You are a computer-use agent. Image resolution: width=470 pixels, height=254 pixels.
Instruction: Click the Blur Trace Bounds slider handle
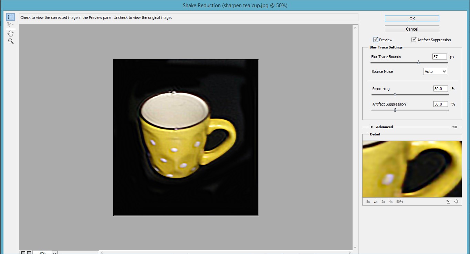click(418, 63)
